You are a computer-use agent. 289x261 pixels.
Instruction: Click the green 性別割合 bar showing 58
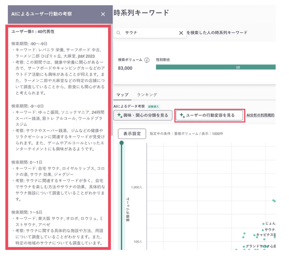coord(216,67)
